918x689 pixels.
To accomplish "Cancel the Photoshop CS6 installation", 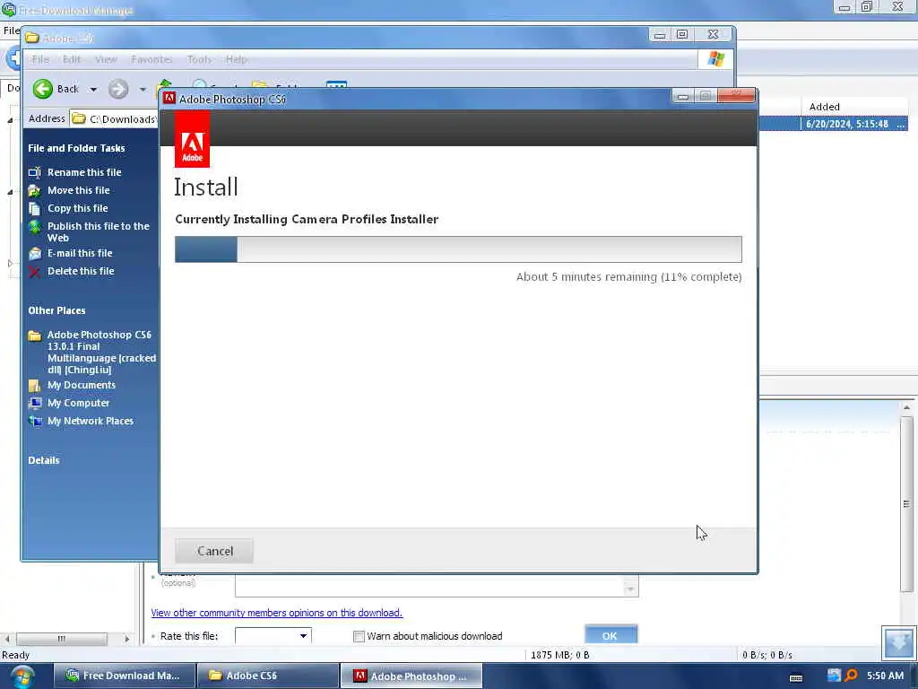I will pos(214,551).
